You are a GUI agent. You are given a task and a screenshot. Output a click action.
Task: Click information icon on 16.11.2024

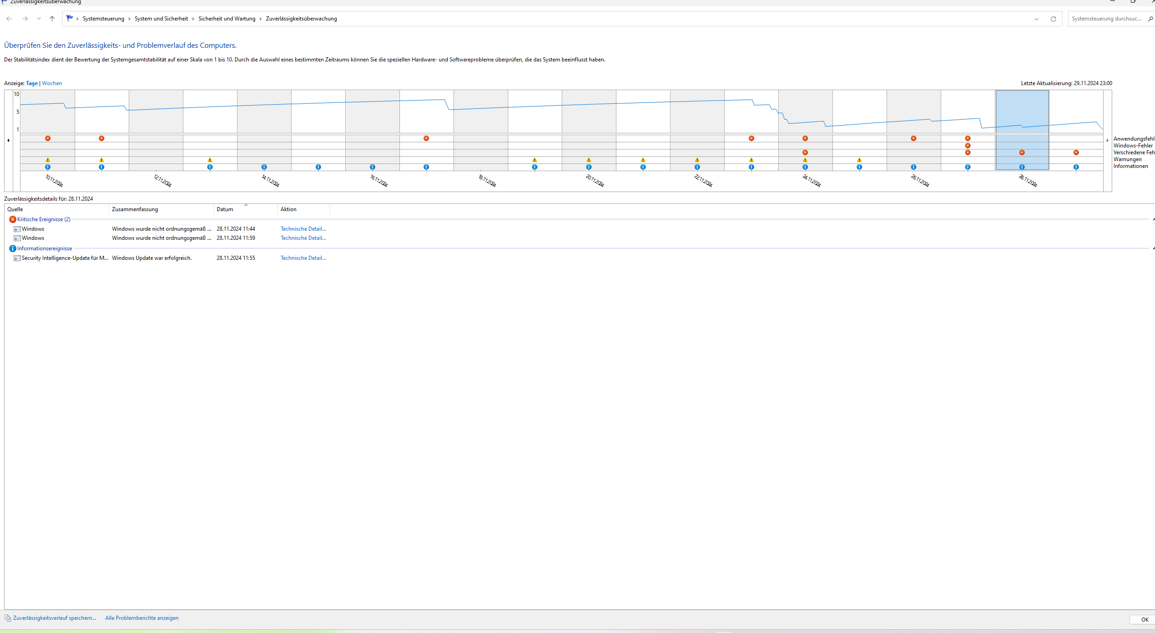point(373,167)
